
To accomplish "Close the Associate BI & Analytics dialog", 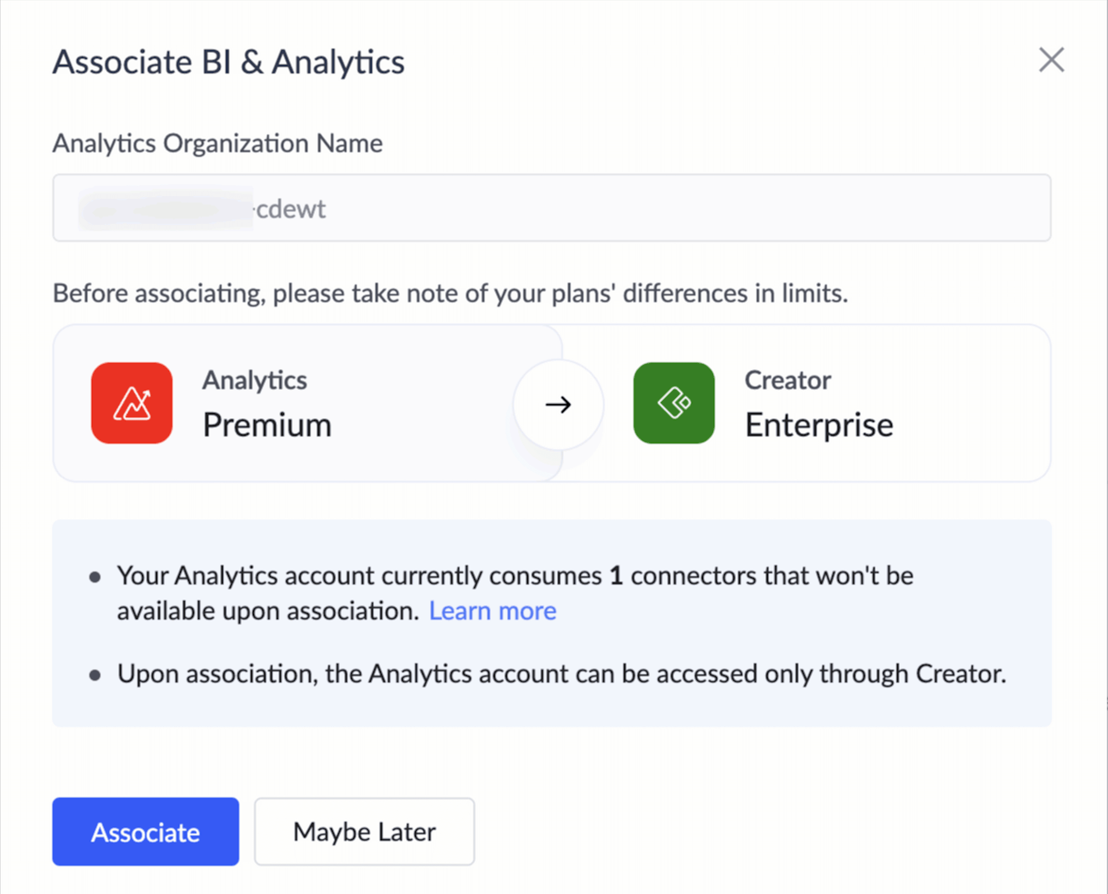I will click(x=1051, y=60).
